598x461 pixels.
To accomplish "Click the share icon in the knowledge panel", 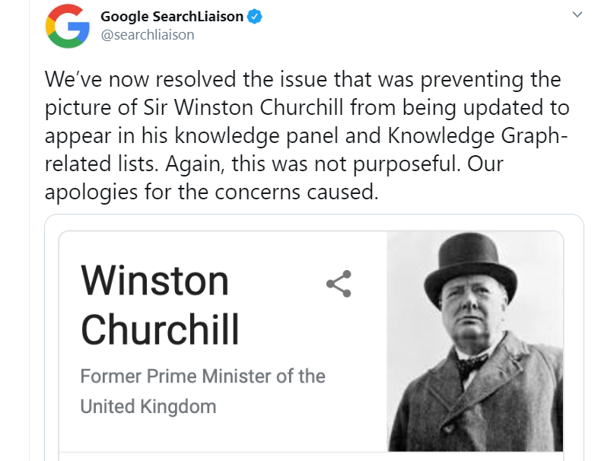I will tap(339, 283).
